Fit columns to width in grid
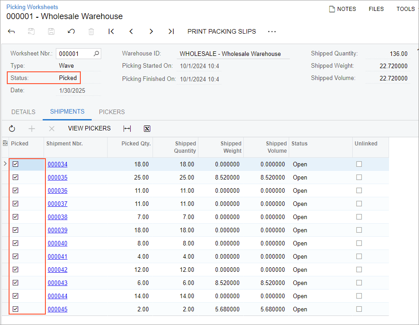 (x=127, y=129)
